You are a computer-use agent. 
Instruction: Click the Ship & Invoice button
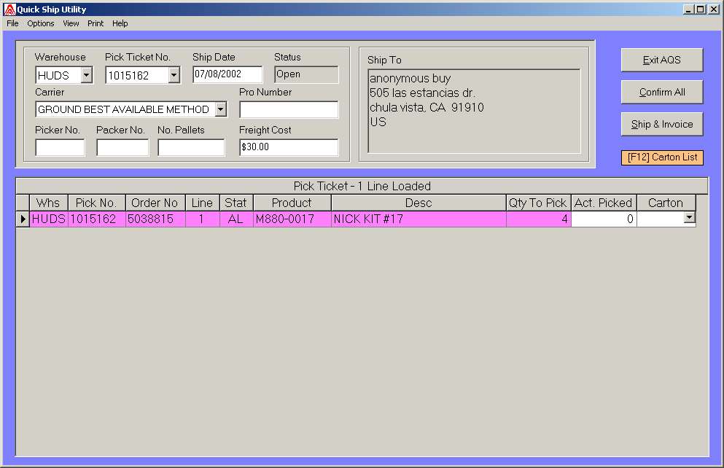tap(662, 124)
